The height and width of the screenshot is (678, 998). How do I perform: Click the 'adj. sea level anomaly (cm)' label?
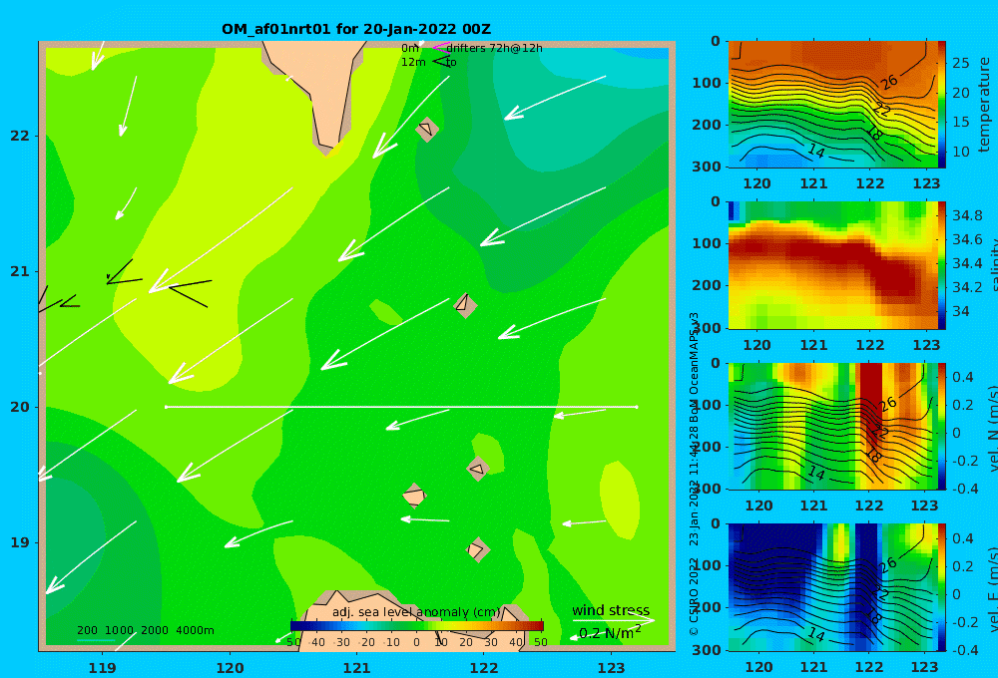coord(416,612)
